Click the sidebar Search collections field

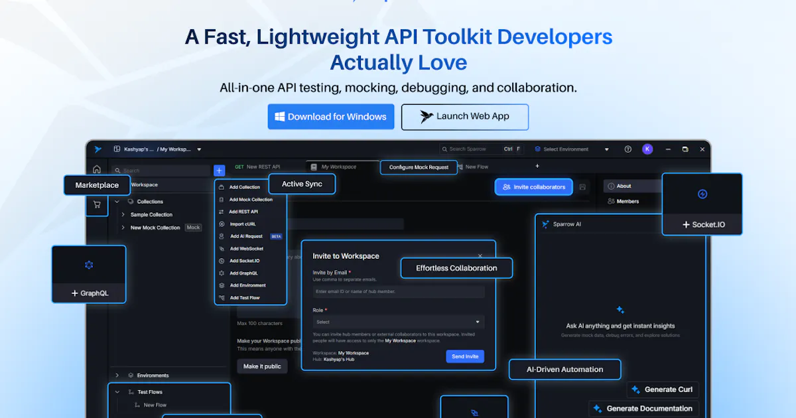click(x=161, y=171)
